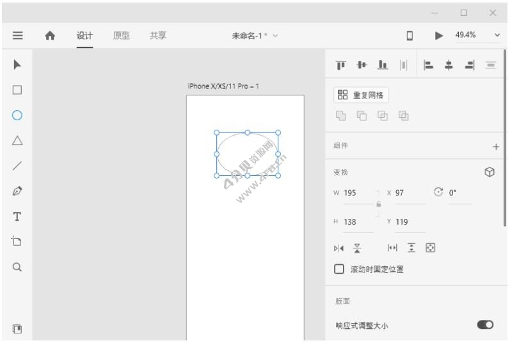Toggle 3D transforms cube icon
The width and height of the screenshot is (510, 343).
(x=490, y=172)
